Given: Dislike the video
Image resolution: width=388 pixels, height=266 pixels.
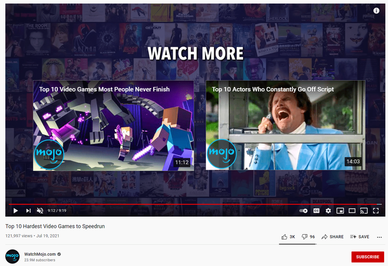Looking at the screenshot, I should coord(308,236).
